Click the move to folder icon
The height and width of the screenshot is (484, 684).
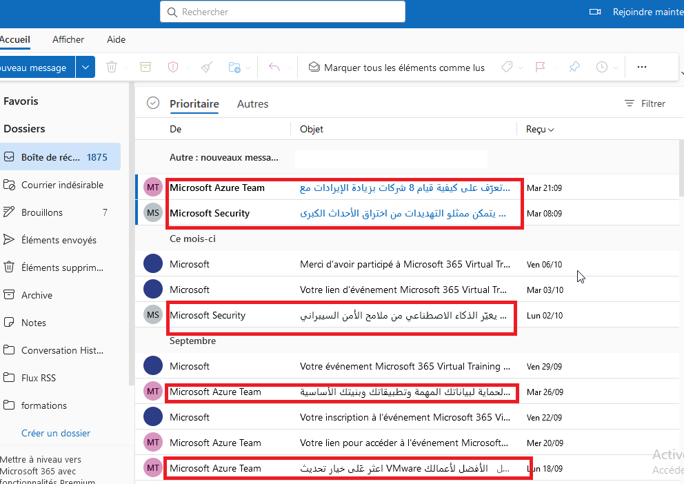click(234, 67)
